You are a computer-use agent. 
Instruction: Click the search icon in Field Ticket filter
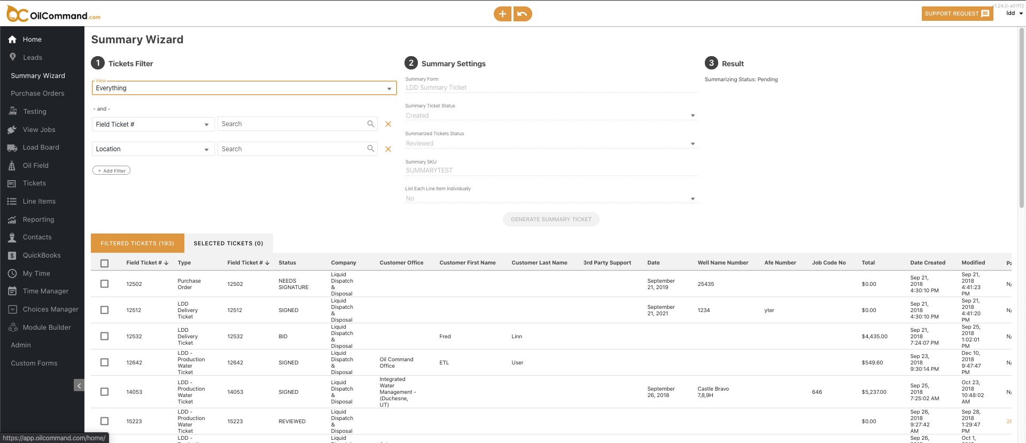click(370, 124)
